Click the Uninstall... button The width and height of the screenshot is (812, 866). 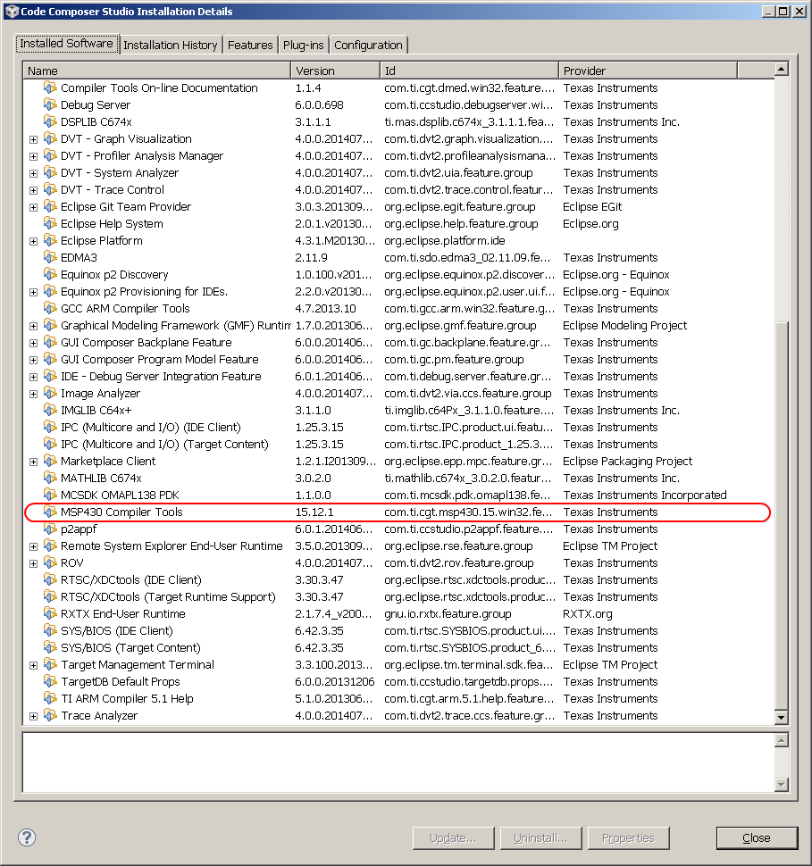pos(540,837)
